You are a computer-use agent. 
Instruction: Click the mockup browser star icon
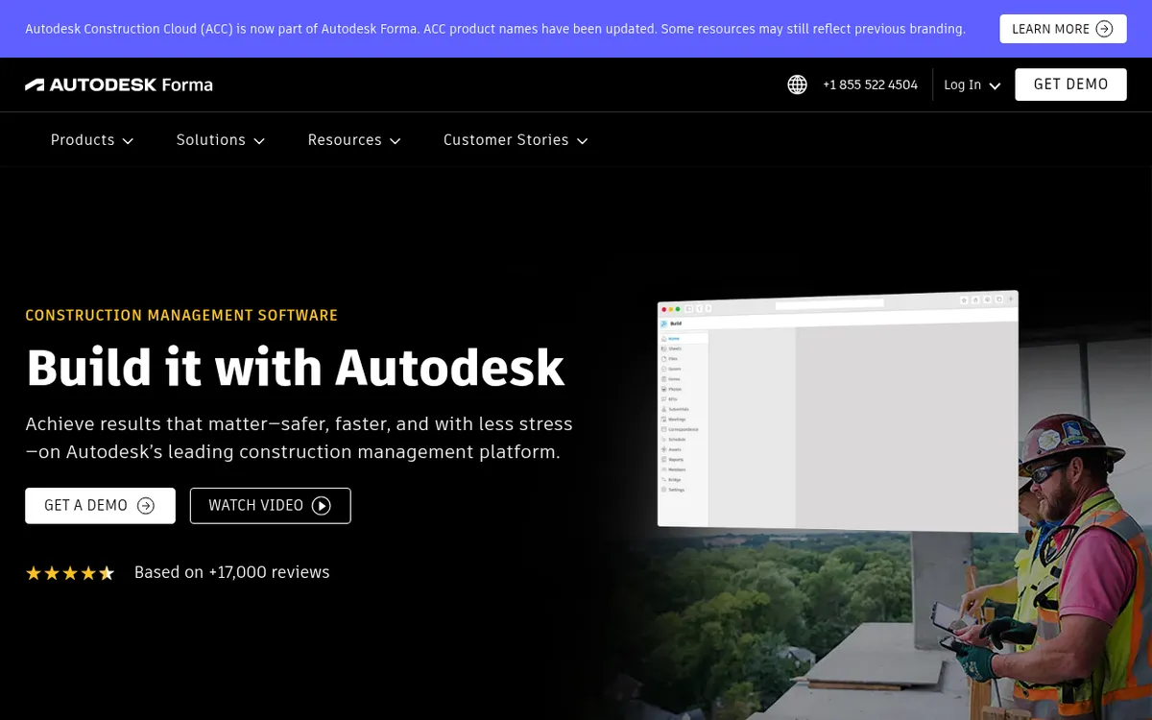964,300
